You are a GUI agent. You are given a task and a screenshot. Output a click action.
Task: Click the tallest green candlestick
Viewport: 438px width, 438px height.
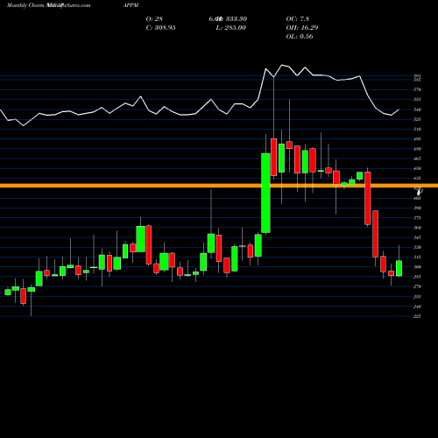point(265,193)
